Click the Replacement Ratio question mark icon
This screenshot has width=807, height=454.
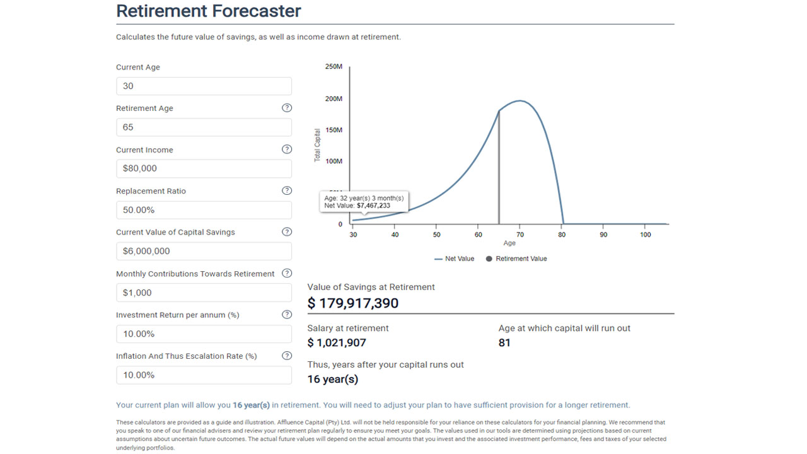click(287, 190)
